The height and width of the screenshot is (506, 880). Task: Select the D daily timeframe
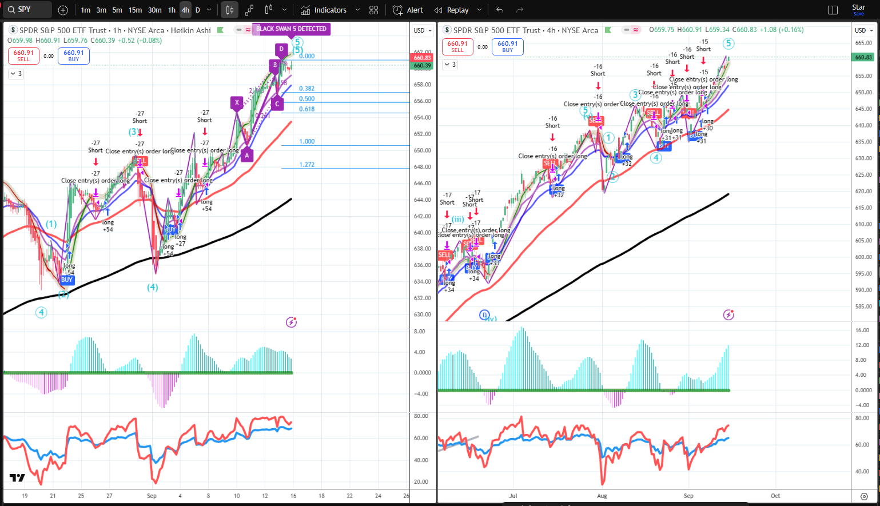[x=198, y=10]
